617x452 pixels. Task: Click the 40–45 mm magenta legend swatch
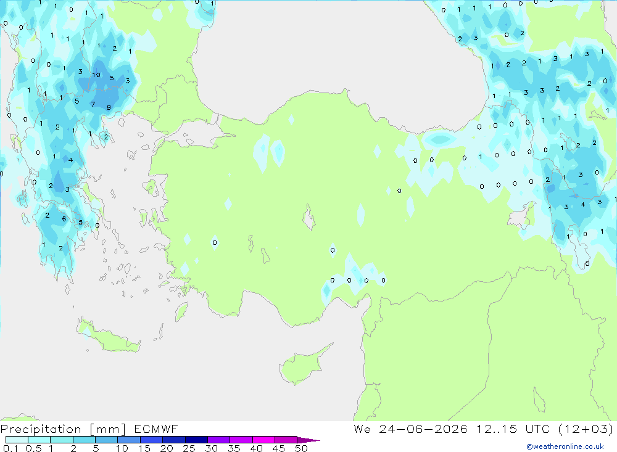coord(263,440)
